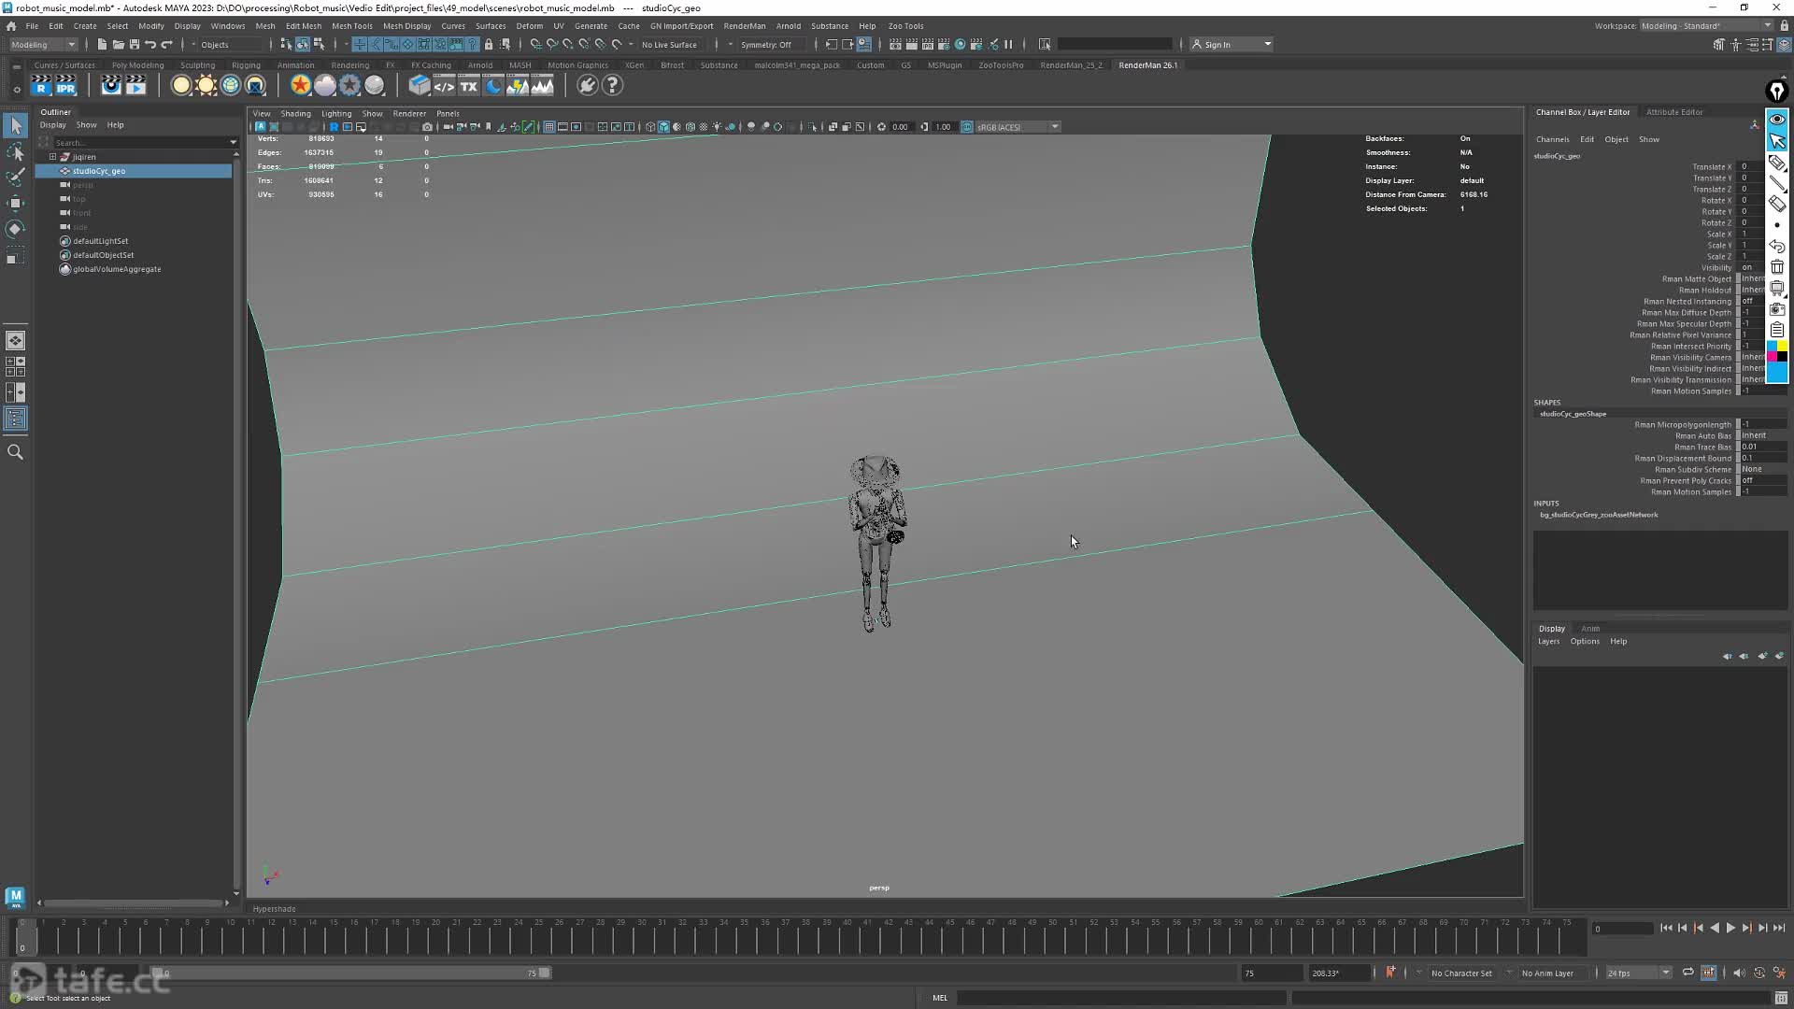Image resolution: width=1794 pixels, height=1009 pixels.
Task: Start a RenderMan render with R icon
Action: tap(41, 85)
